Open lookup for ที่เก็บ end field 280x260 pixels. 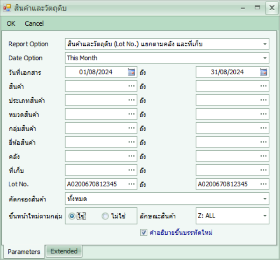263,170
